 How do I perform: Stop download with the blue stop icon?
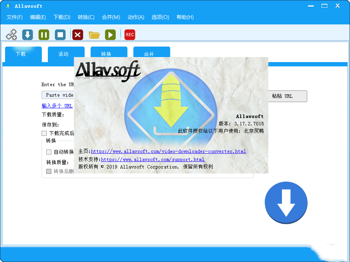pos(60,35)
